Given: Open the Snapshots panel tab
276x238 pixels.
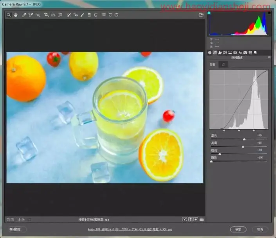Looking at the screenshot, I should [255, 52].
